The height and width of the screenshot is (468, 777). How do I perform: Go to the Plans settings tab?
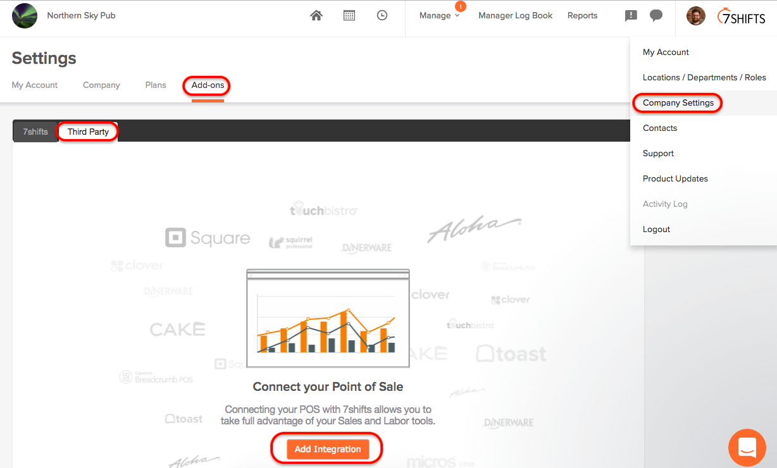(156, 85)
